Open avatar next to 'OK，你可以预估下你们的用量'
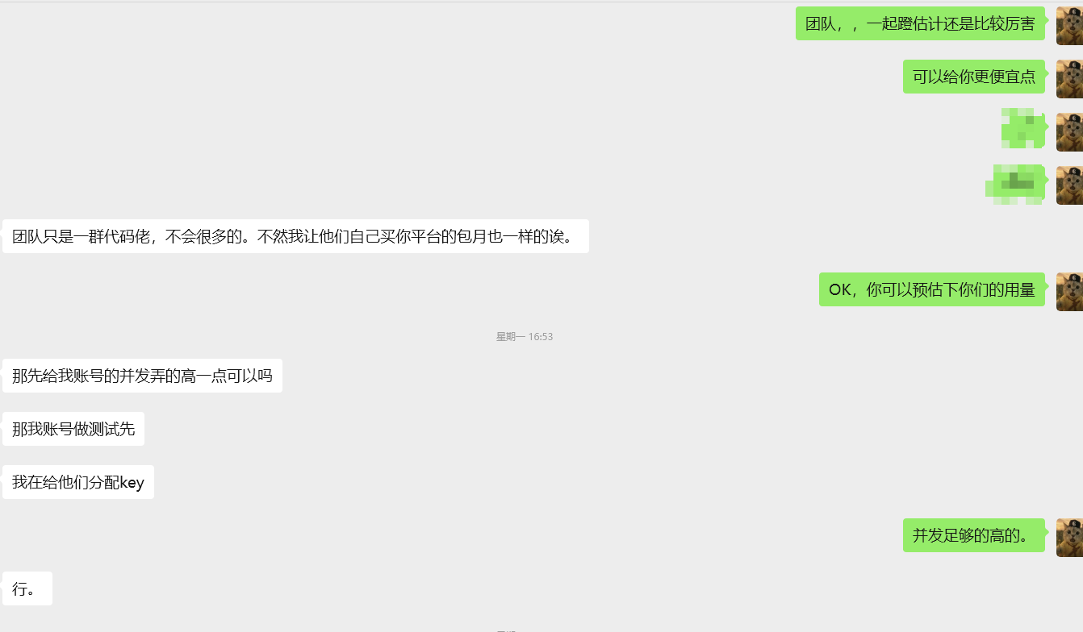The width and height of the screenshot is (1083, 632). (1069, 291)
